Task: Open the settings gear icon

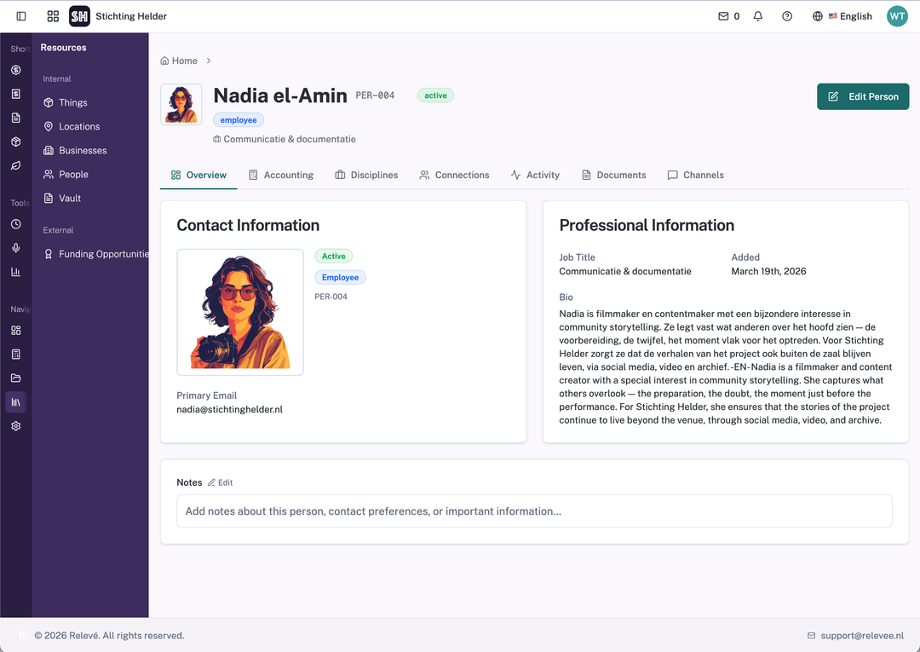Action: (x=15, y=425)
